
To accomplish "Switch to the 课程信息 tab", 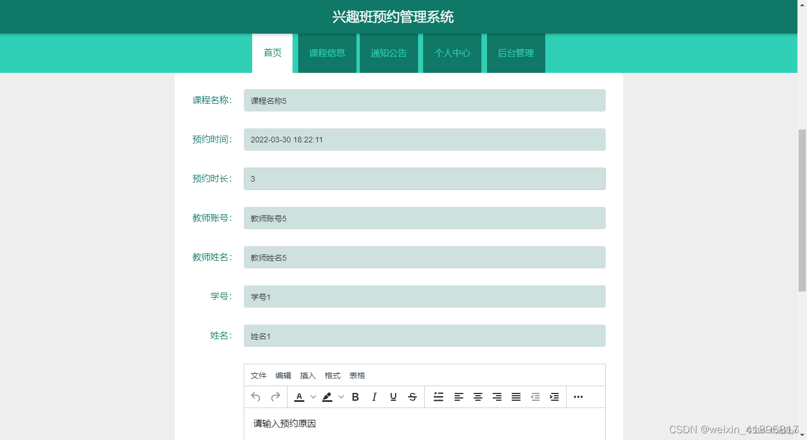I will (x=327, y=53).
